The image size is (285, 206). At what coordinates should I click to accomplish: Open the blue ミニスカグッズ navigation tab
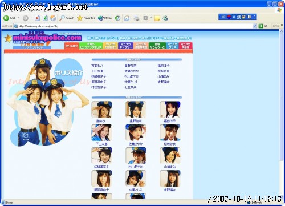(172, 46)
